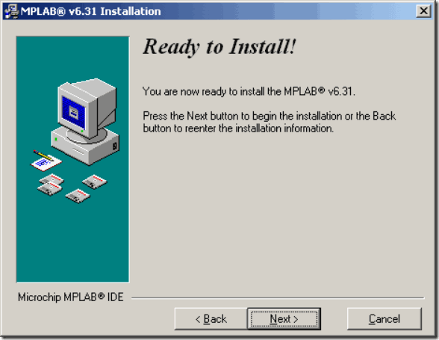
Task: Click the computer monitor illustration
Action: (87, 108)
